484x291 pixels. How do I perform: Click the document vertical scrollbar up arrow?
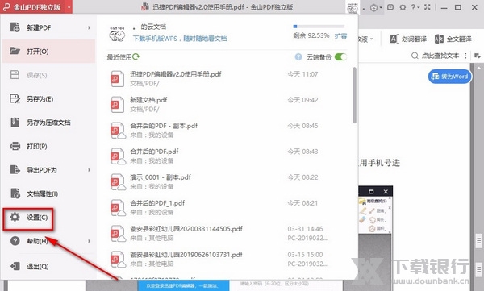tap(478, 68)
